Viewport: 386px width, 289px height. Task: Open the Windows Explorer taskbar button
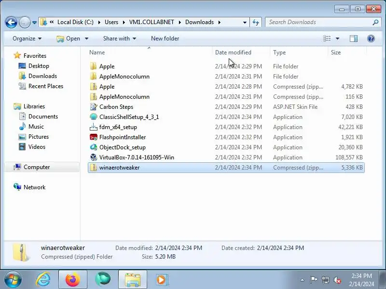[133, 280]
